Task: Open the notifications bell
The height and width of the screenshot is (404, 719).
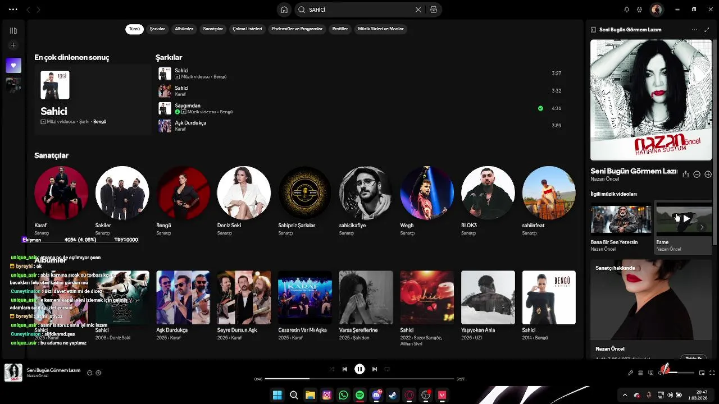Action: [626, 10]
